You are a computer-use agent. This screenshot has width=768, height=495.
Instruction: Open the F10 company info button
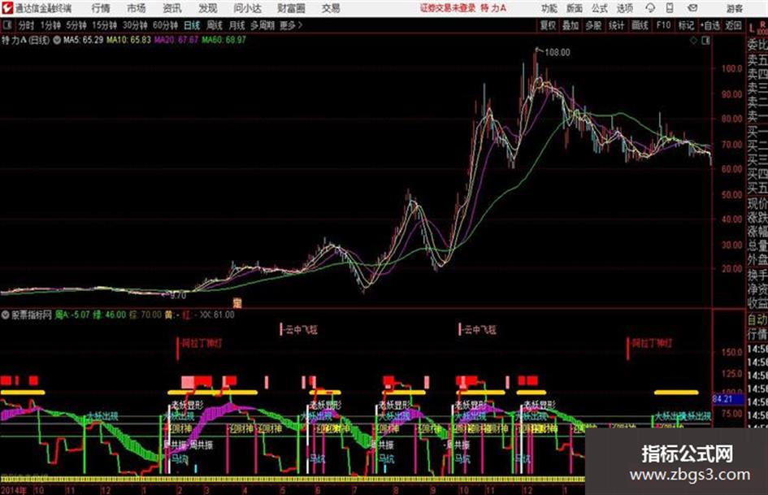[663, 25]
